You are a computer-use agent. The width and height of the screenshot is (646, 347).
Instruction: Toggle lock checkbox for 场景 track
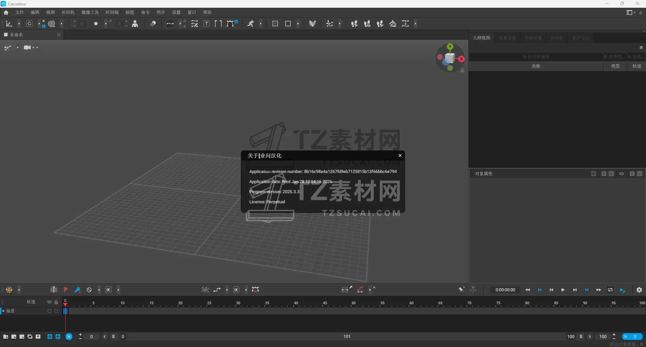pyautogui.click(x=56, y=311)
